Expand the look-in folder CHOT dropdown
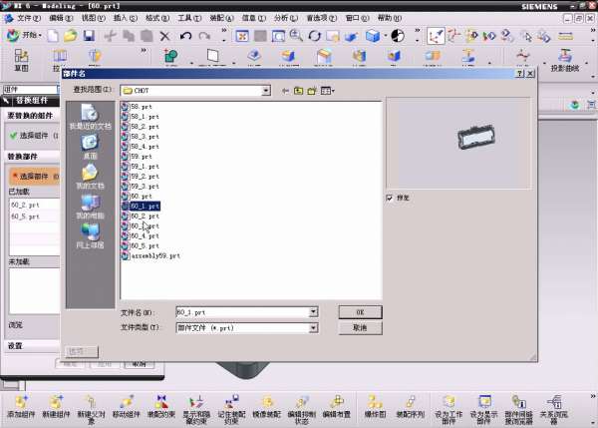Screen dimensions: 598x428 coord(266,91)
